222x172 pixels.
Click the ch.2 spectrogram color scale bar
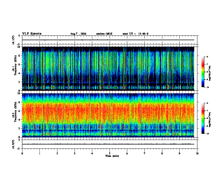(x=203, y=118)
